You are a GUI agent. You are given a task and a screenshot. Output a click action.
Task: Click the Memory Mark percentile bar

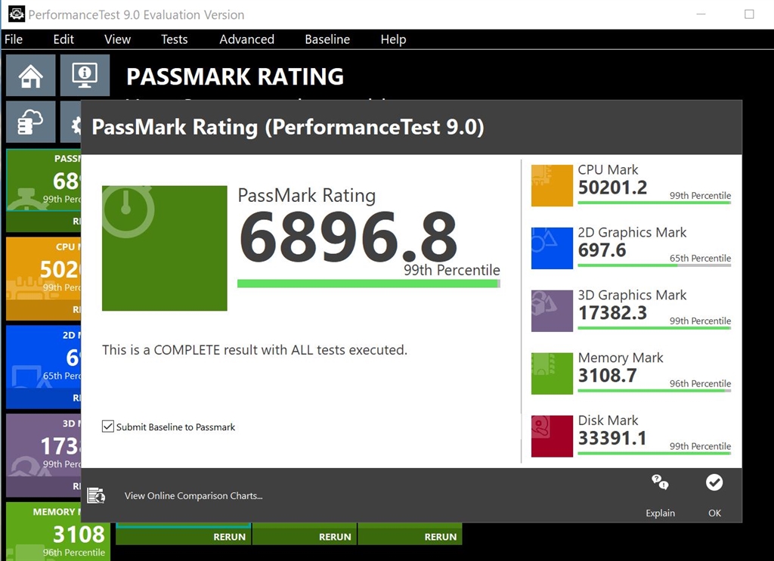click(x=654, y=391)
